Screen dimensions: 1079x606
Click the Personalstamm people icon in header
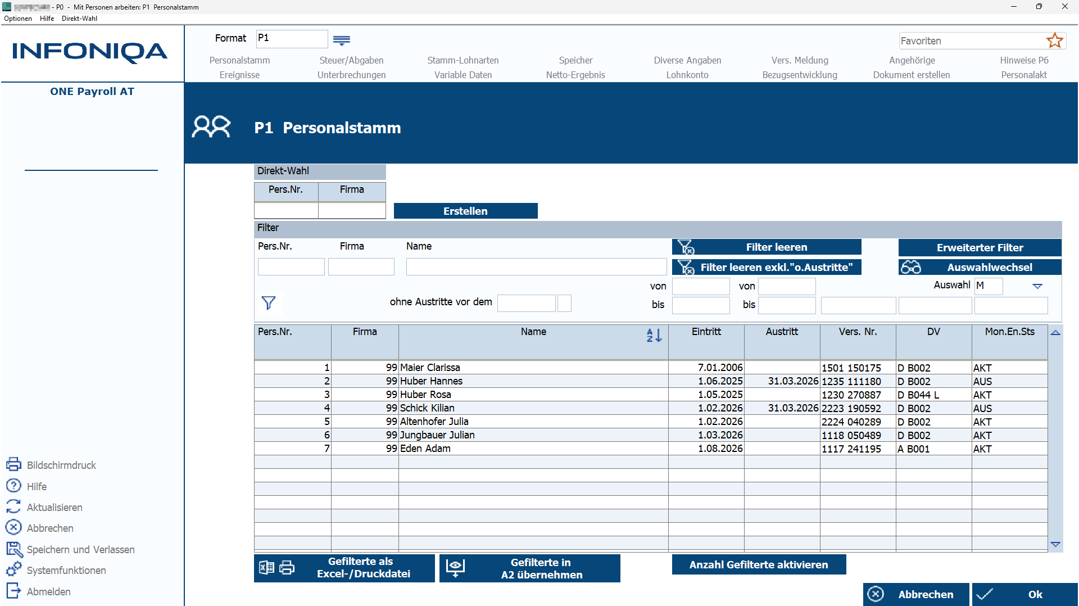(211, 127)
